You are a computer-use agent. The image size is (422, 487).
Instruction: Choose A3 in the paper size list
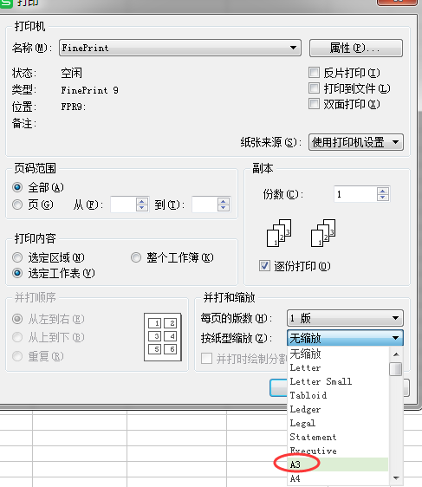point(338,464)
